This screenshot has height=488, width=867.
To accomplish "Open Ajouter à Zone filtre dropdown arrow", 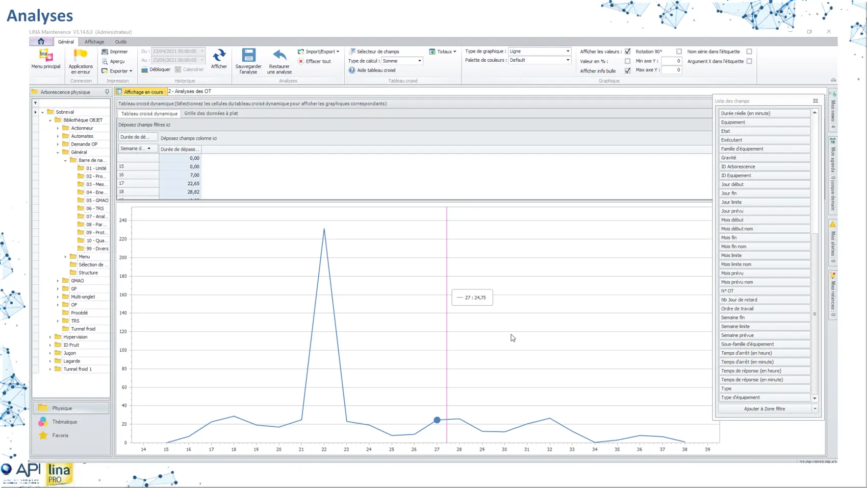I will (815, 409).
